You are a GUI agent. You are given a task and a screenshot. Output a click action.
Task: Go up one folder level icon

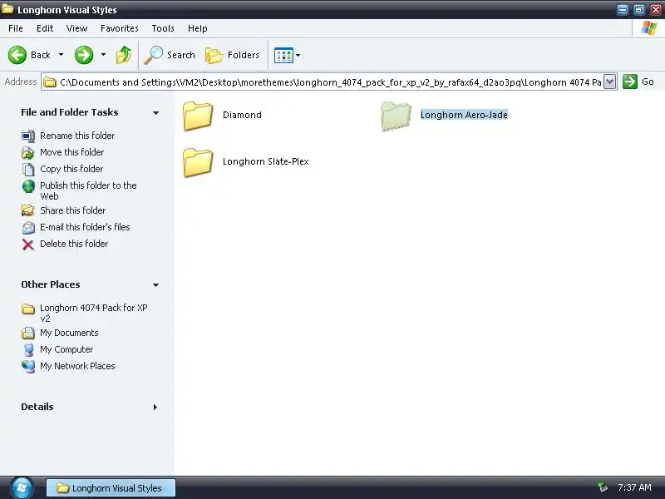(124, 55)
